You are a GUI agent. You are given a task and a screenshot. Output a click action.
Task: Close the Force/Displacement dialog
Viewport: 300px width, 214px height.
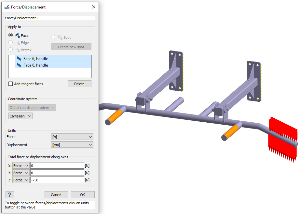pos(94,7)
